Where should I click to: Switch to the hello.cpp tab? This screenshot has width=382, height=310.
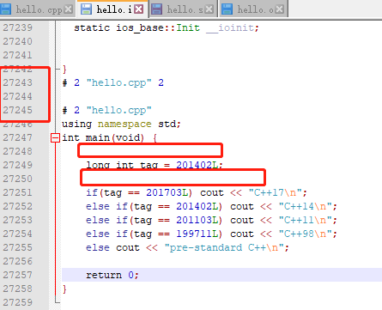pos(37,9)
